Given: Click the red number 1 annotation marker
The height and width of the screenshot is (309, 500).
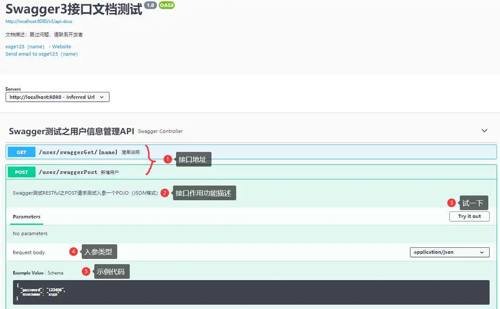Looking at the screenshot, I should (168, 159).
